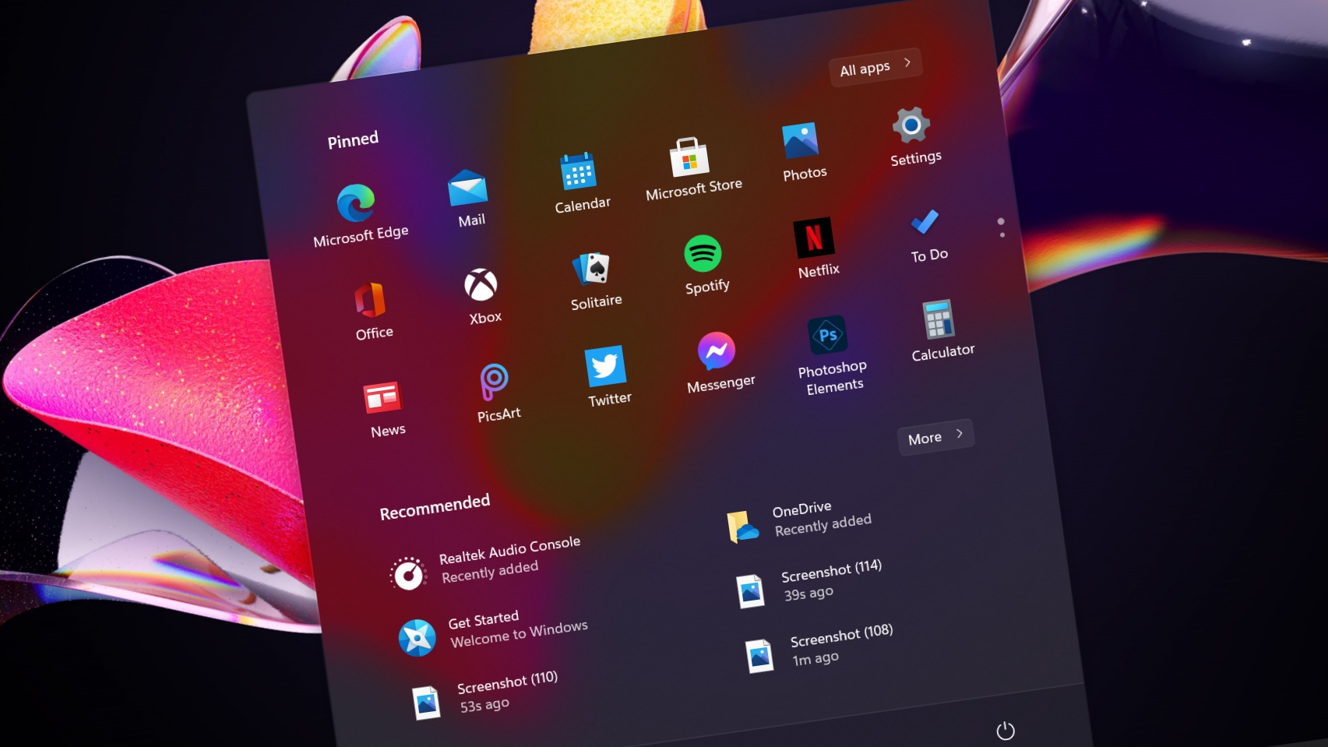Screen dimensions: 1328x747
Task: Launch the Spotify app
Action: pyautogui.click(x=703, y=254)
